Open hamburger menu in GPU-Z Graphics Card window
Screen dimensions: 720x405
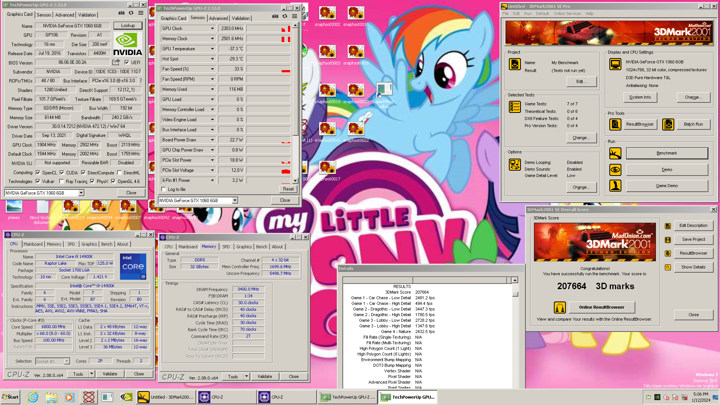[141, 13]
